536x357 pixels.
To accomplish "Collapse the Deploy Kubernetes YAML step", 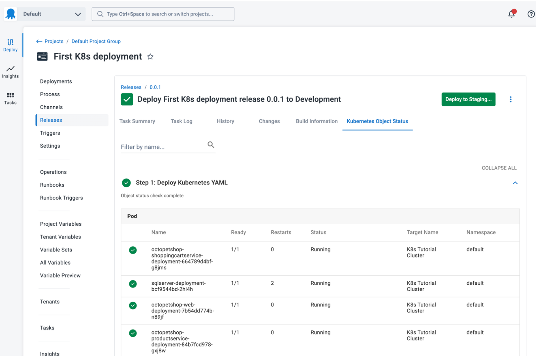I will 515,183.
